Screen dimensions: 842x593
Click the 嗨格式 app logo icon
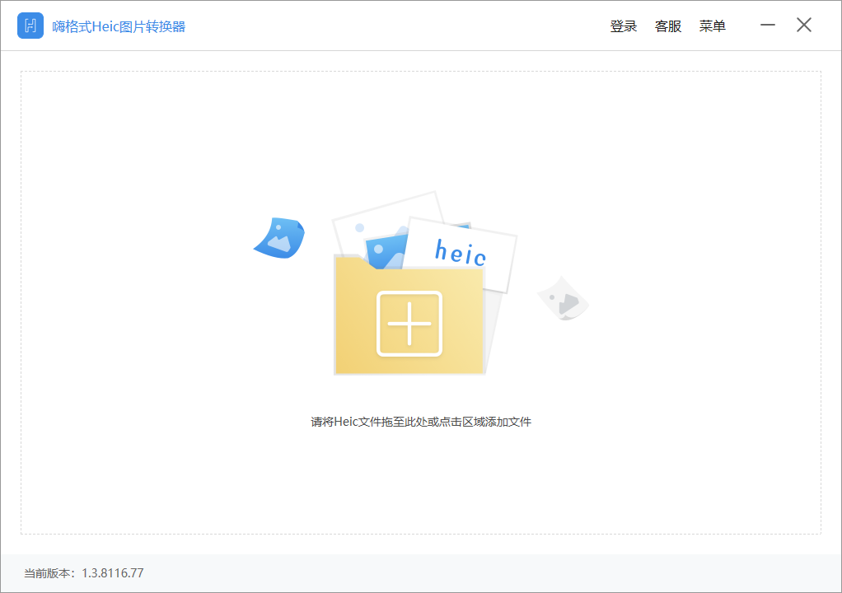click(30, 25)
